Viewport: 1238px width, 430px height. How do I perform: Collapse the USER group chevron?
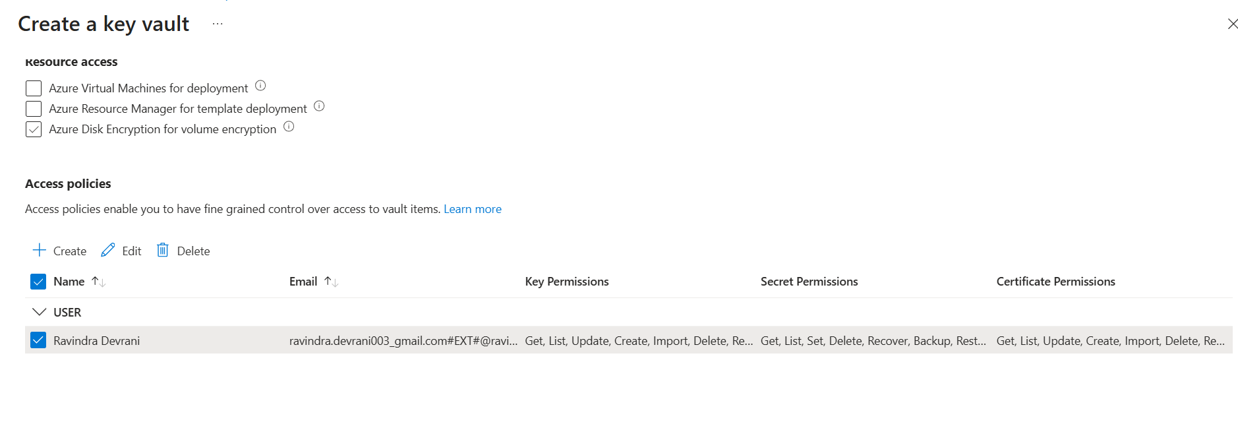pyautogui.click(x=39, y=312)
